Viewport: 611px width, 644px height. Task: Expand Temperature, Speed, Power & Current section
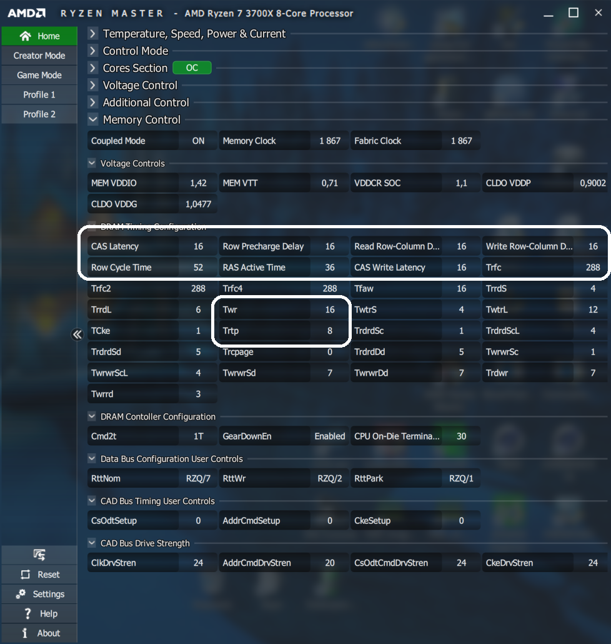(92, 34)
